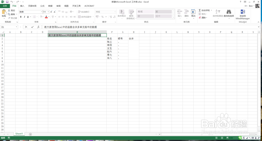Select the 常规 cell style

point(145,12)
